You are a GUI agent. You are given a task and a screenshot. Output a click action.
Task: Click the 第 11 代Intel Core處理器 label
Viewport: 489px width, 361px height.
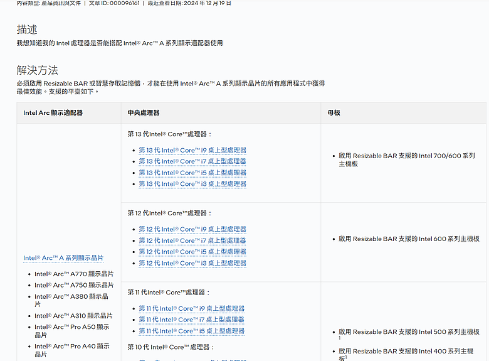[169, 293]
